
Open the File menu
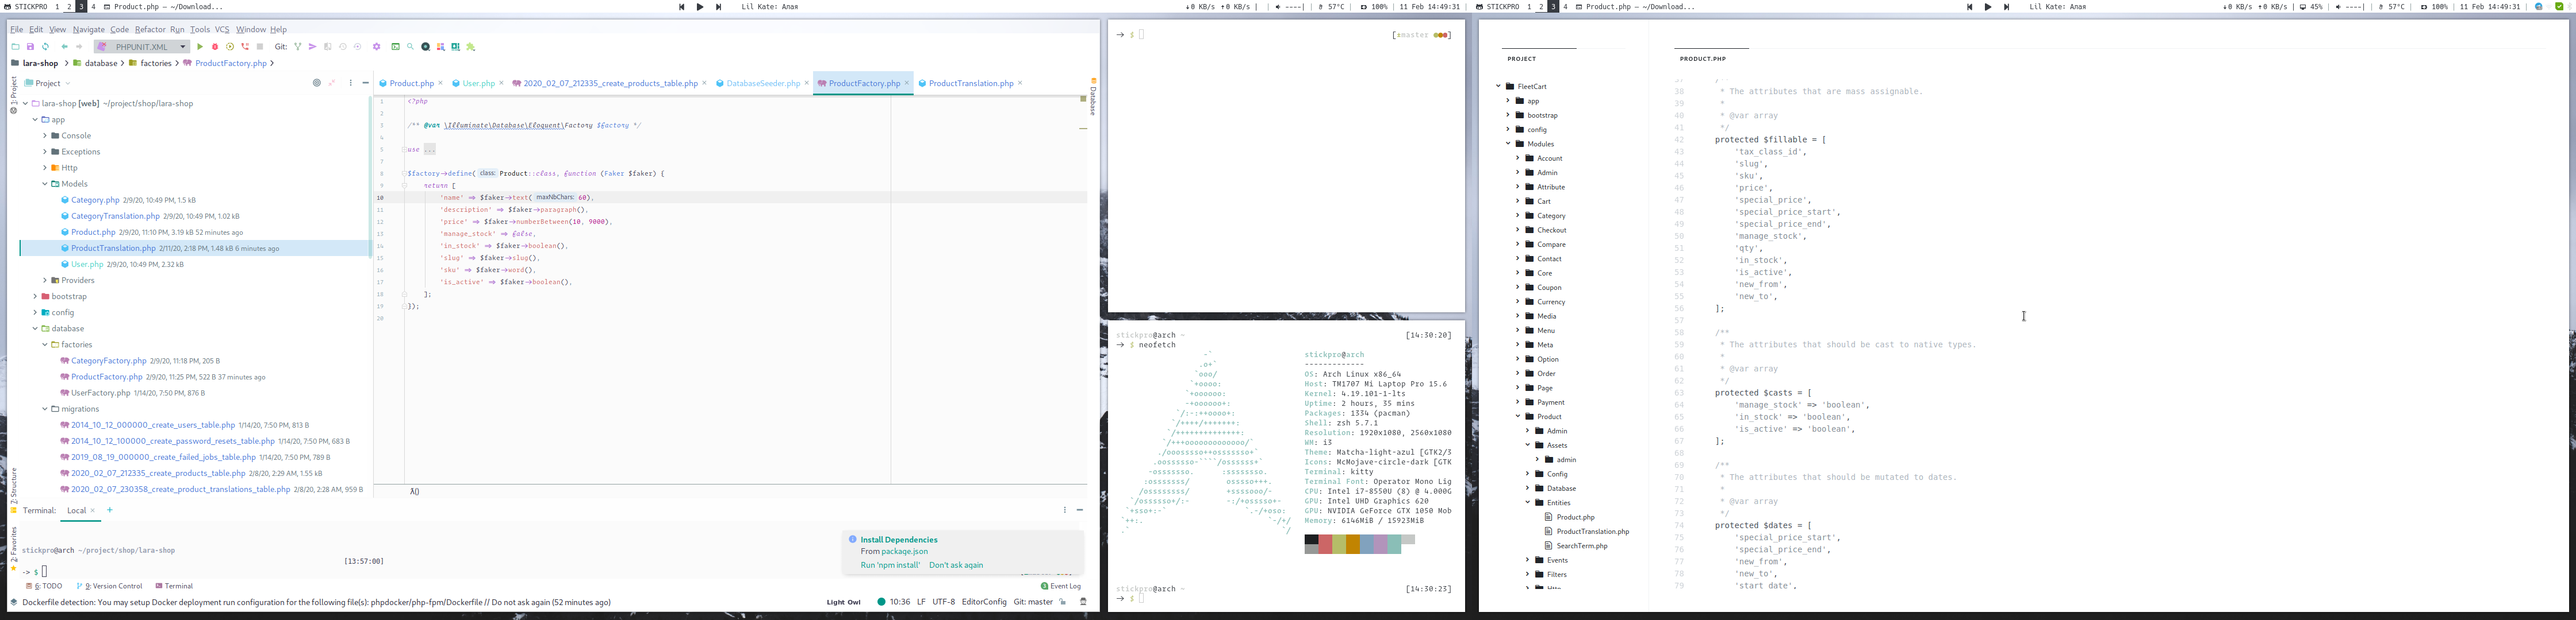click(x=16, y=29)
